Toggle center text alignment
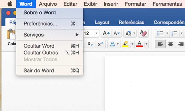The height and width of the screenshot is (111, 185). point(171,44)
